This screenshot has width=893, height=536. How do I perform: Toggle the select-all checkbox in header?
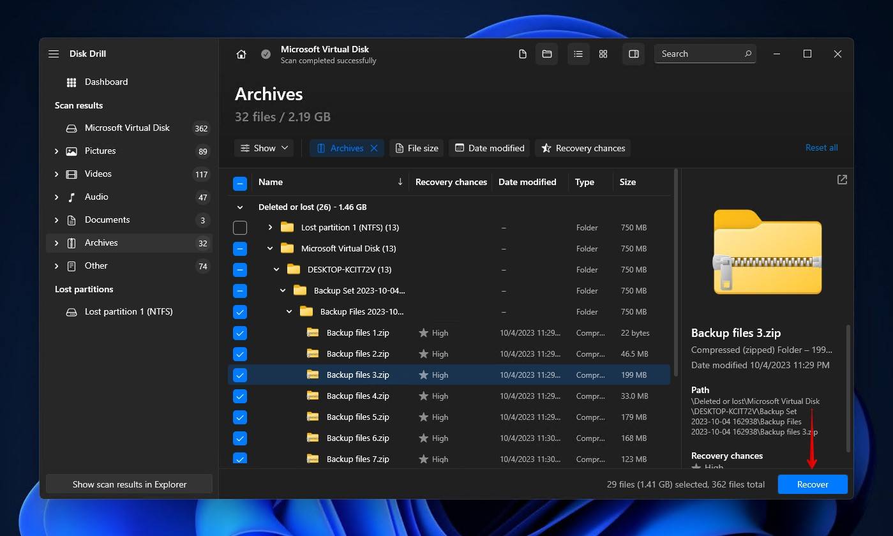click(x=240, y=182)
